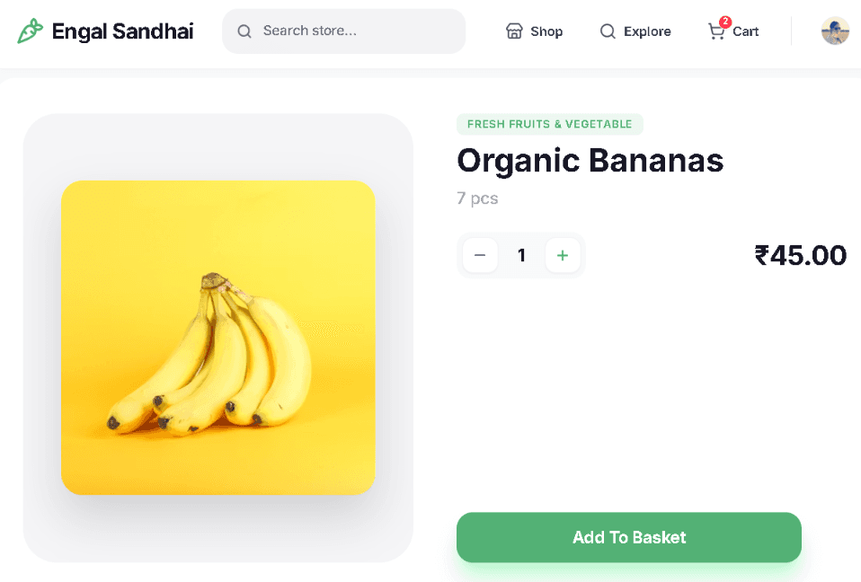861x582 pixels.
Task: Click the quantity value 1
Action: click(521, 255)
